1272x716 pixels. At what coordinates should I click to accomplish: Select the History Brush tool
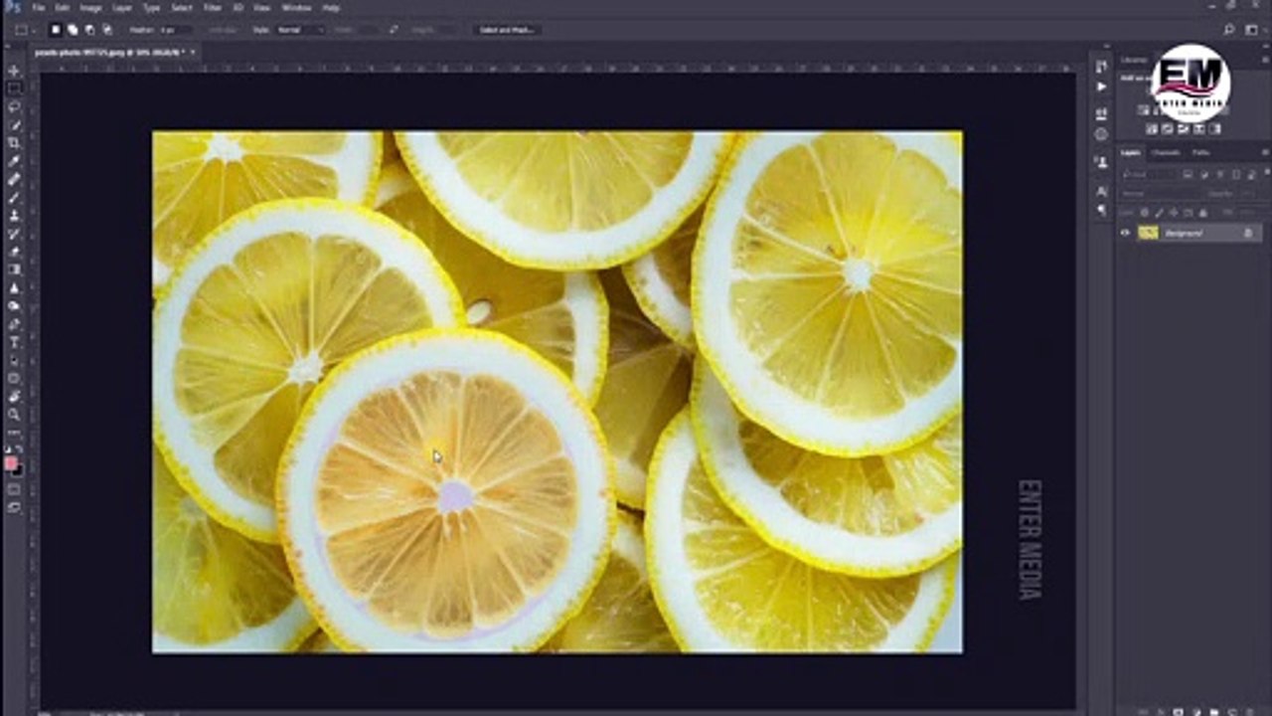click(x=14, y=233)
